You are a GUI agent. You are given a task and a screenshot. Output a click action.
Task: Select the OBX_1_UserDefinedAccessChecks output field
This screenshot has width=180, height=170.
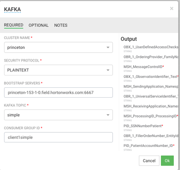pos(151,47)
